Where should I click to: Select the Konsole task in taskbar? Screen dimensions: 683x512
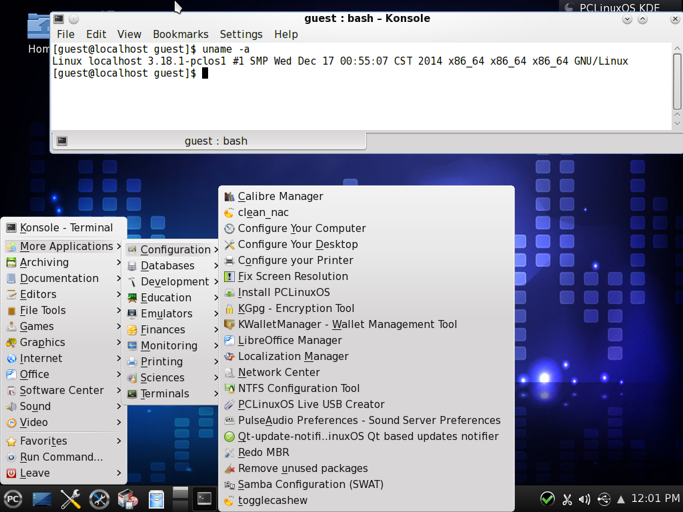204,499
